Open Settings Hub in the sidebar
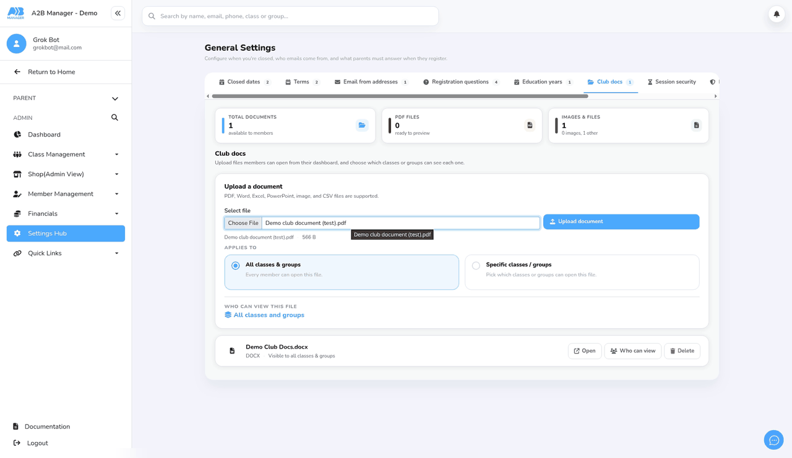Image resolution: width=792 pixels, height=458 pixels. [66, 234]
